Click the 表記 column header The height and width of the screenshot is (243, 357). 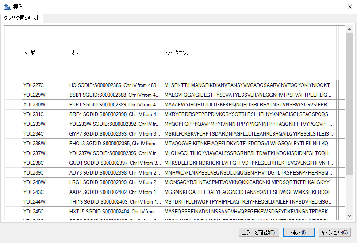(115, 53)
